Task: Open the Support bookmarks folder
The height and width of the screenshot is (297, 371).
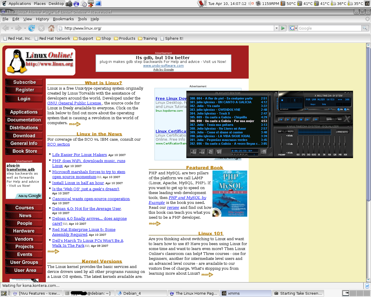Action: tap(83, 38)
